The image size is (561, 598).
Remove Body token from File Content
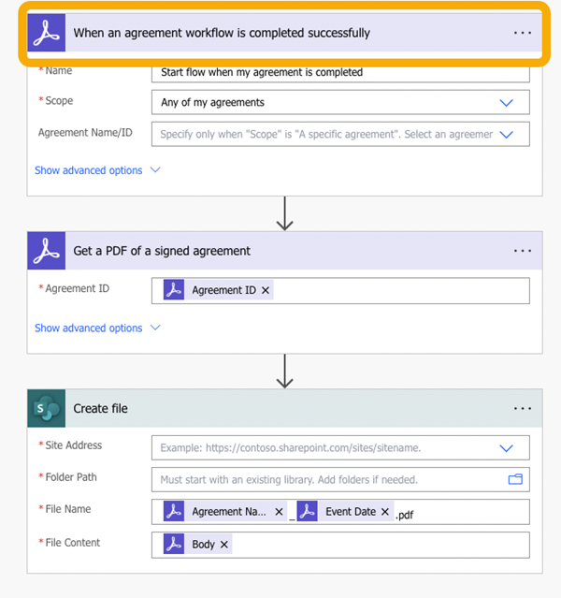click(224, 545)
